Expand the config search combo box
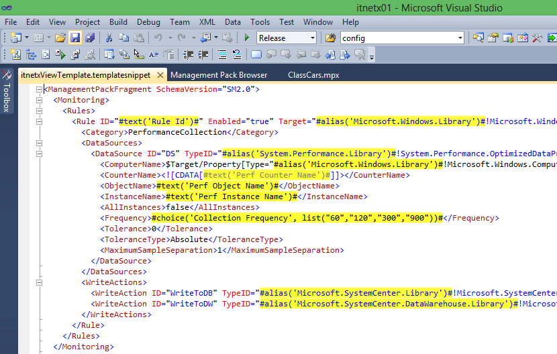 [460, 38]
